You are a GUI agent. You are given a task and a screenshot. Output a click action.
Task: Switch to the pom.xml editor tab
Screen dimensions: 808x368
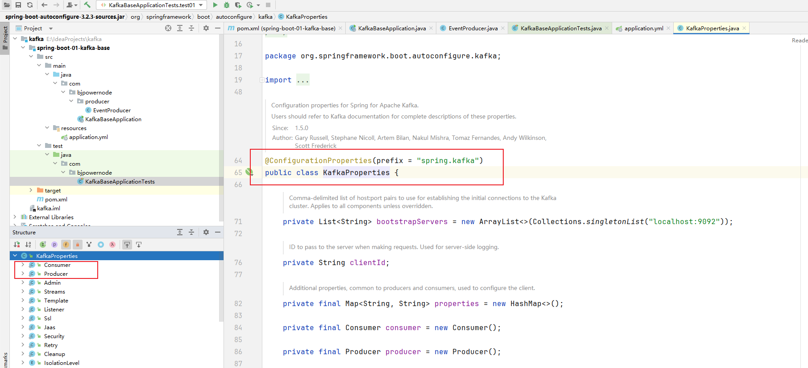[x=286, y=28]
